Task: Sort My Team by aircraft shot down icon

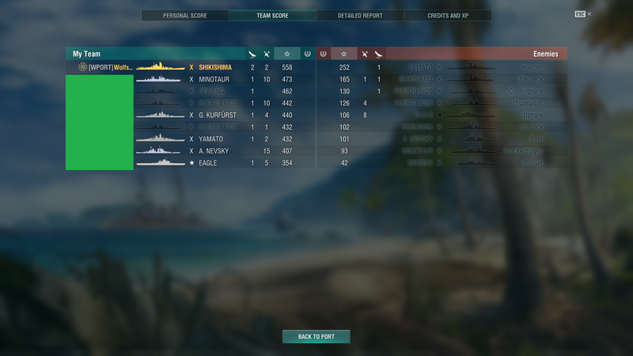Action: coord(267,54)
